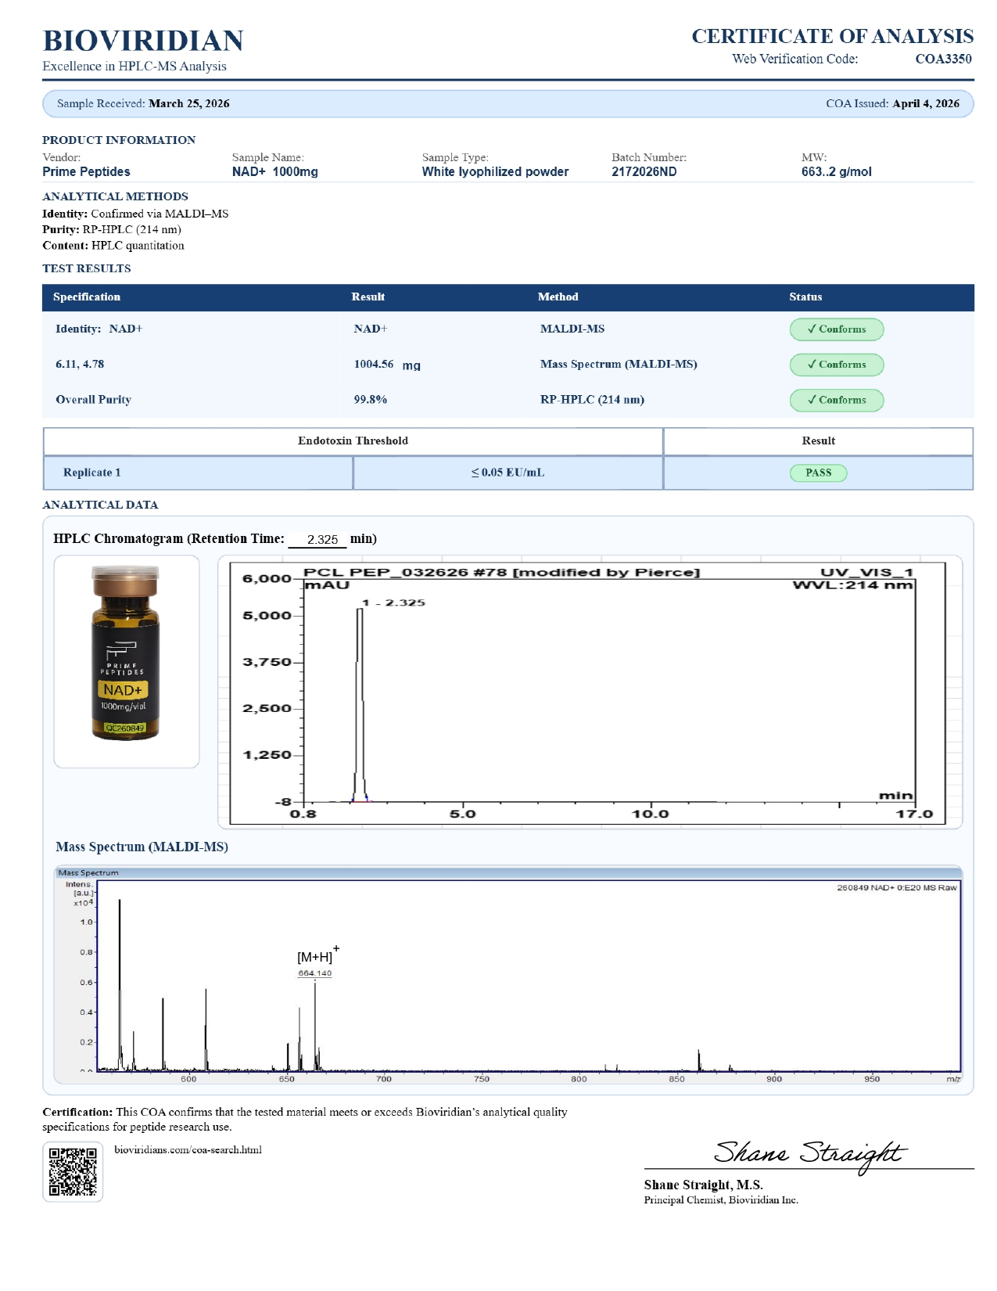Image resolution: width=997 pixels, height=1291 pixels.
Task: Click the 664.140 peak value
Action: click(x=314, y=973)
